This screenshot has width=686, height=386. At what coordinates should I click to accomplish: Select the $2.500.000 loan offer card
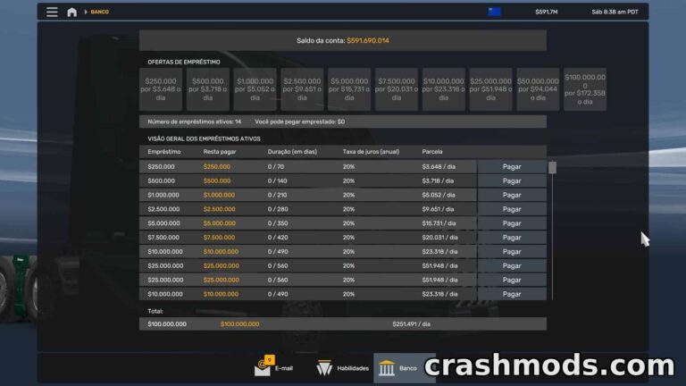[x=302, y=89]
